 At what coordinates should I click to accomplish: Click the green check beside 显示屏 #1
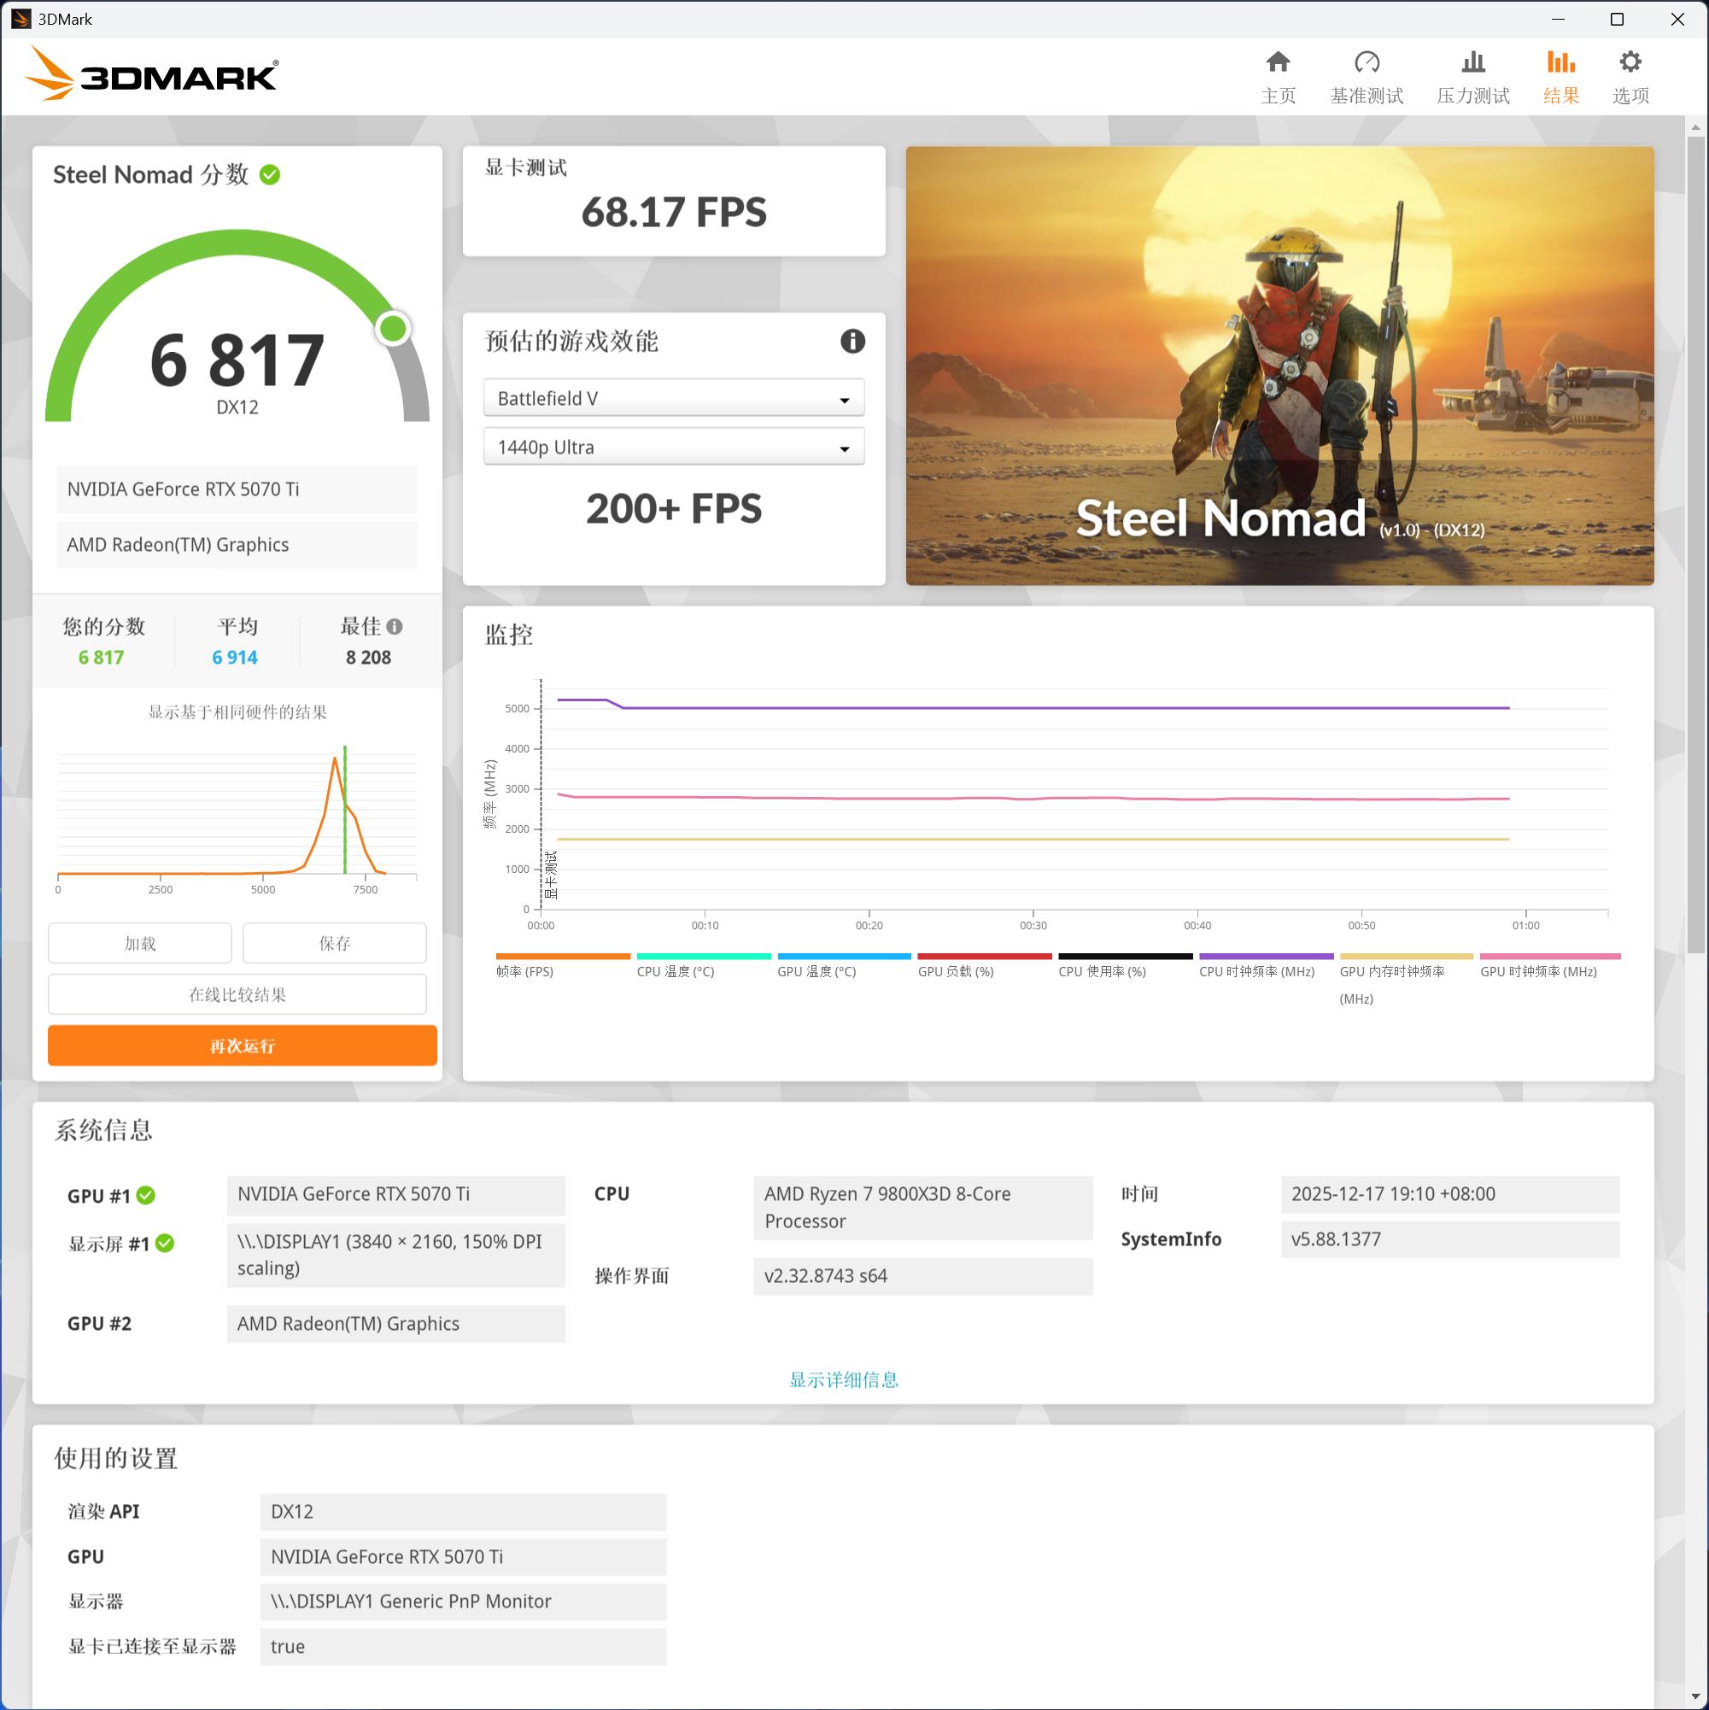click(x=165, y=1244)
